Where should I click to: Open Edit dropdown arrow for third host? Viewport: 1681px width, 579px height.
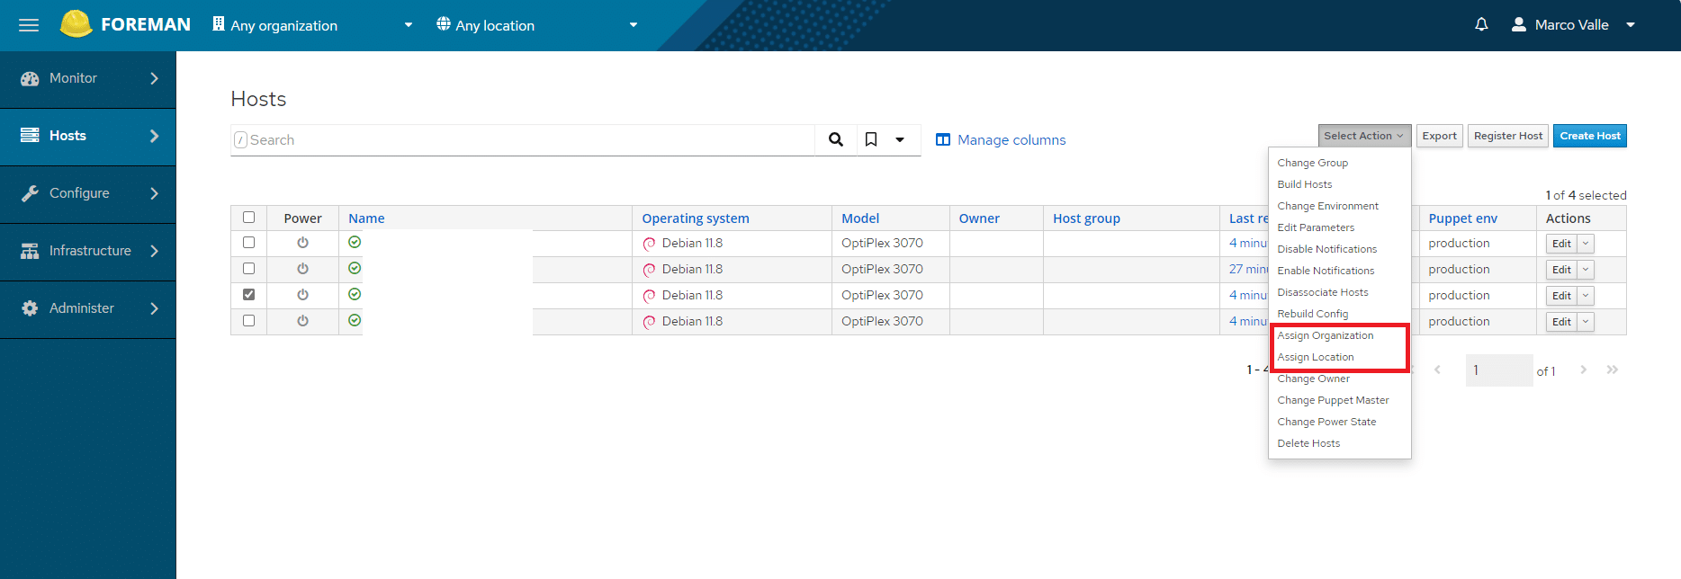pyautogui.click(x=1586, y=296)
